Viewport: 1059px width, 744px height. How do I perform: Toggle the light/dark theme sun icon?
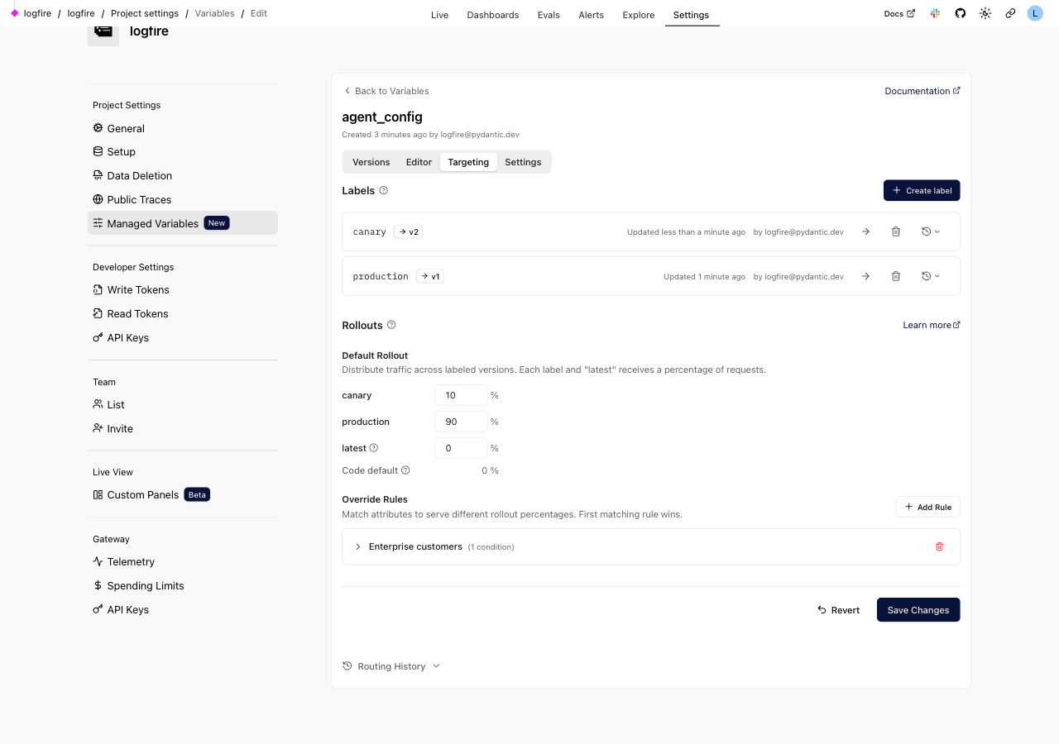point(985,14)
